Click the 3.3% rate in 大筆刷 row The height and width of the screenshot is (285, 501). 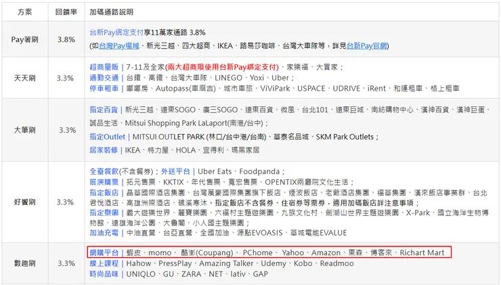pyautogui.click(x=68, y=130)
